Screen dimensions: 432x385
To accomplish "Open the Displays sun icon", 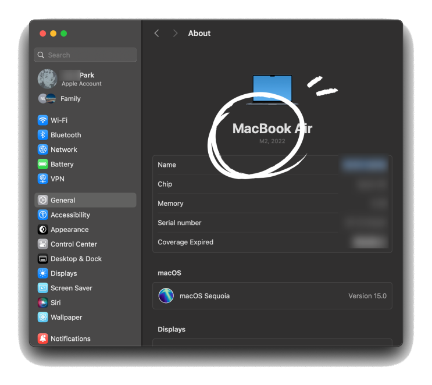I will pyautogui.click(x=42, y=273).
